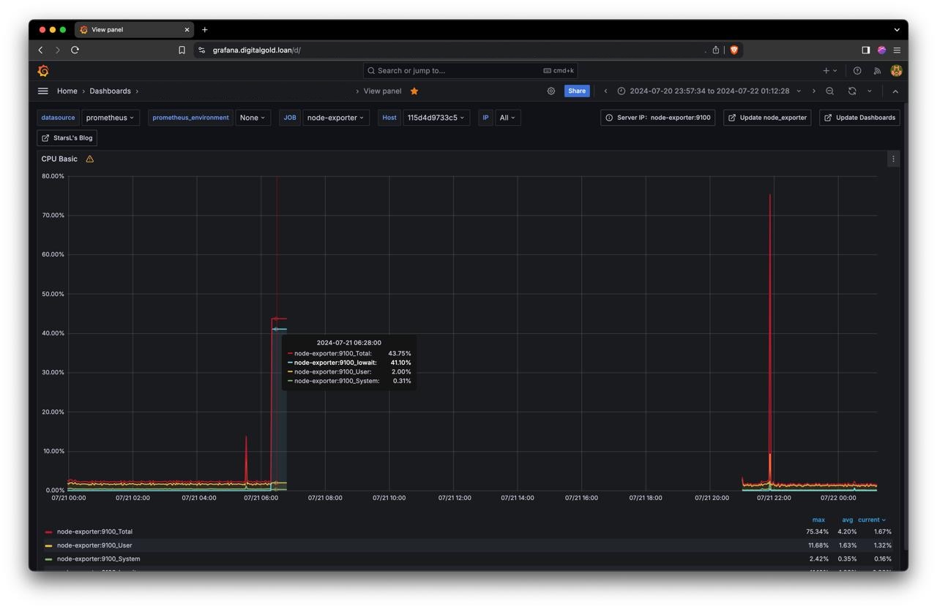Open Brave Shields icon

click(x=734, y=50)
